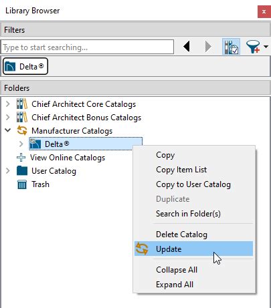Click the Manufacturer Catalogs update icon
Image resolution: width=271 pixels, height=308 pixels.
pos(22,130)
